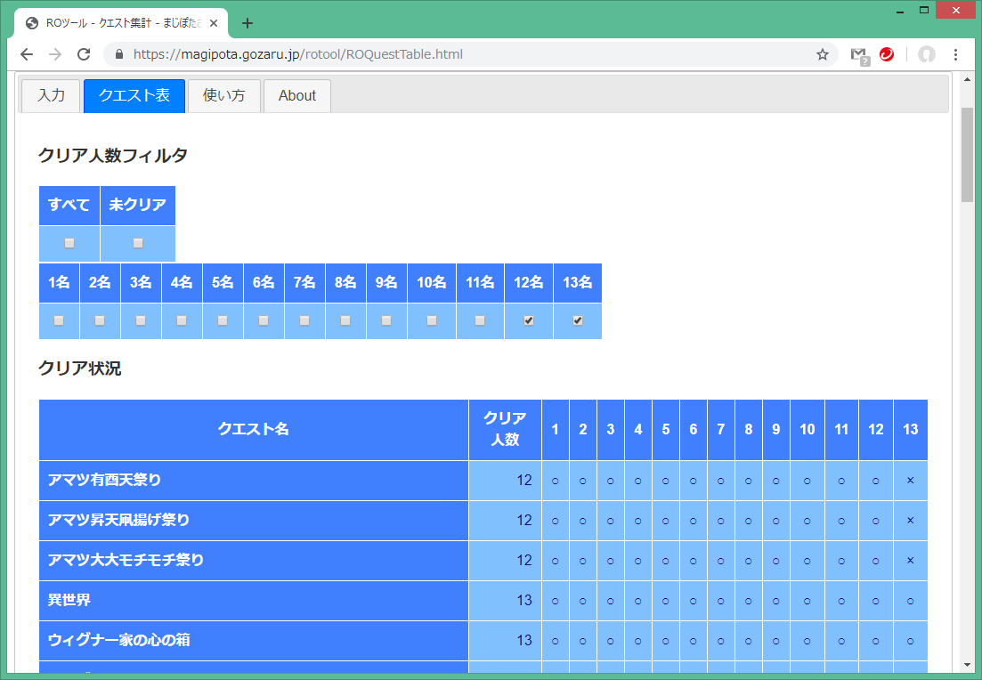Open the Gmail extension icon
Image resolution: width=982 pixels, height=680 pixels.
click(x=858, y=54)
